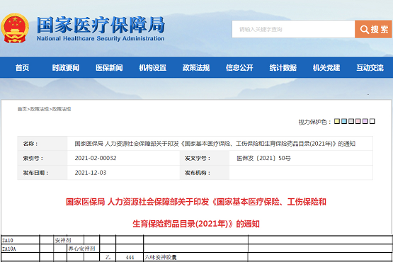Select the white eye-protection color swatch
Viewport: 393px width, 262px height.
372,121
